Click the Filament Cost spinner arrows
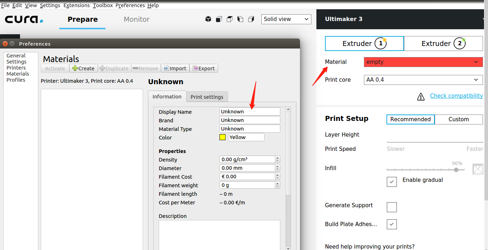This screenshot has width=488, height=250. 277,177
